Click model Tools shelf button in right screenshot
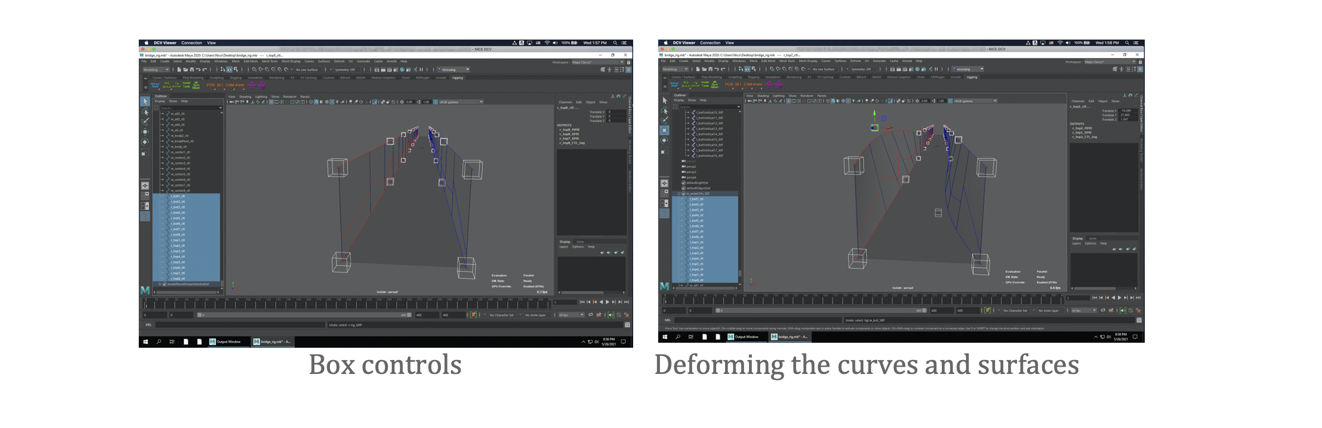Viewport: 1322px width, 428px height. [706, 85]
